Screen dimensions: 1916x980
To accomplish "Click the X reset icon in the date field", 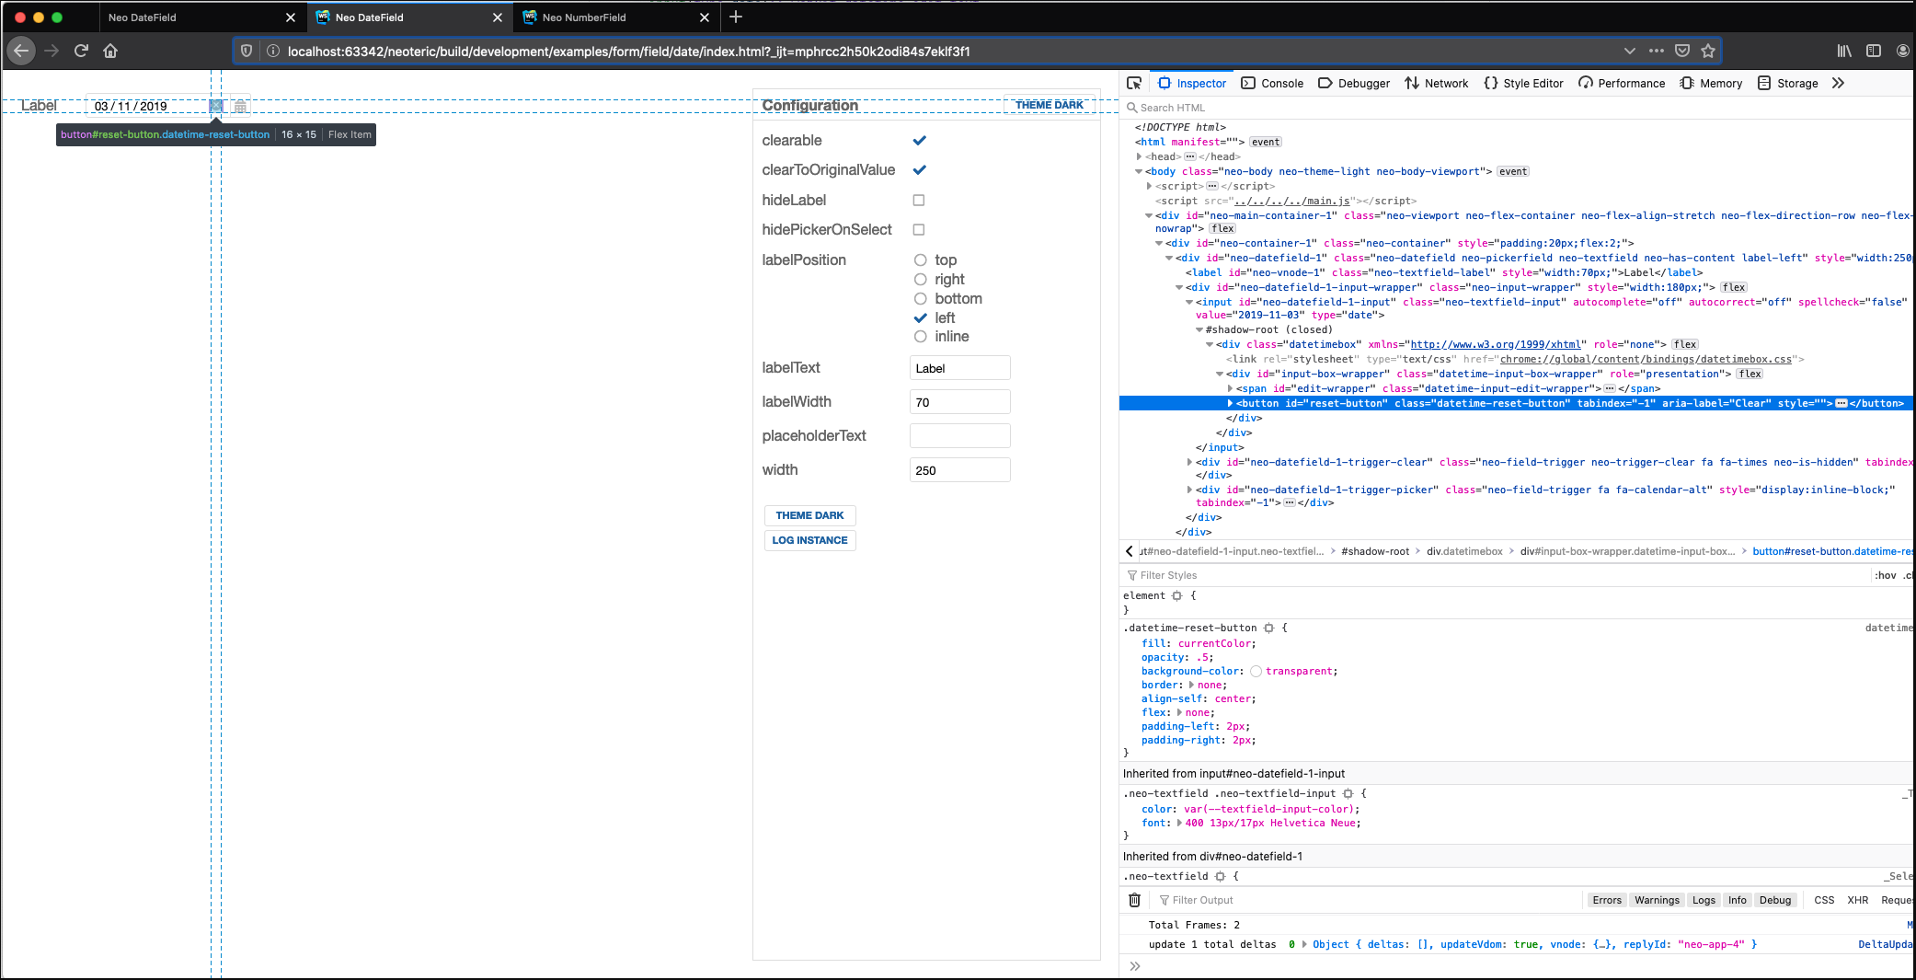I will pyautogui.click(x=217, y=107).
